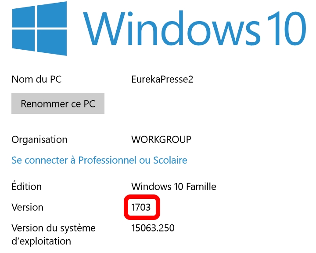316x253 pixels.
Task: Open Se connecter à Professionnel ou Scolaire link
Action: [x=99, y=160]
